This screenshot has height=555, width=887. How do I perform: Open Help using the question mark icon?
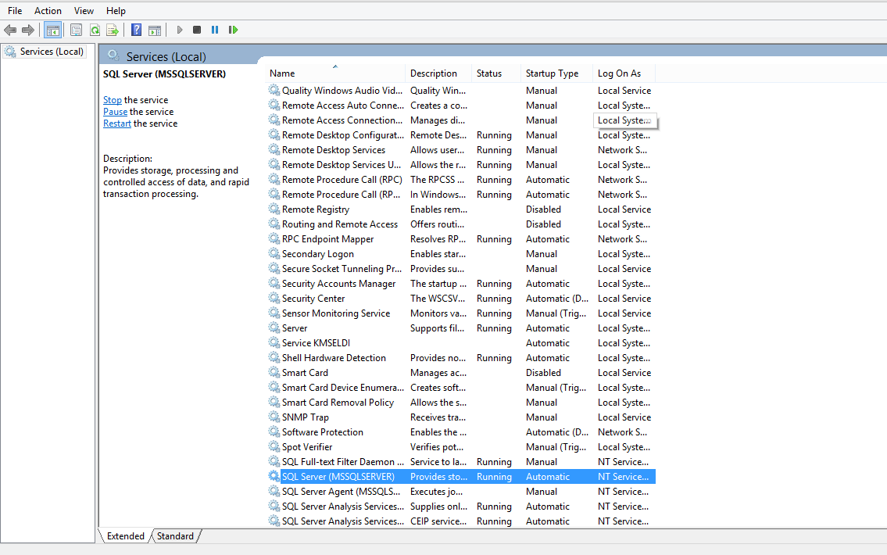[x=137, y=29]
